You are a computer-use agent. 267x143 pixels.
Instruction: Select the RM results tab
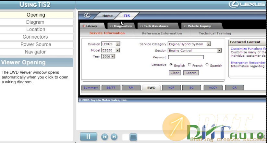pyautogui.click(x=131, y=88)
